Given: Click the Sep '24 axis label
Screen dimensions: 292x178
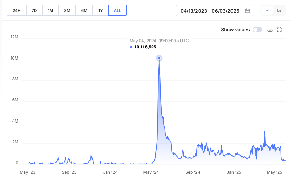Looking at the screenshot, I should pos(192,172).
